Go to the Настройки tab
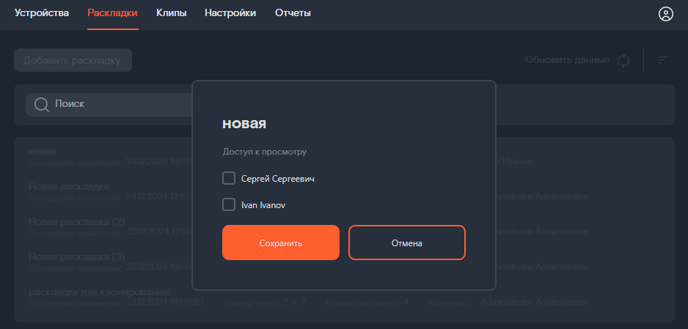Viewport: 688px width, 329px height. [230, 13]
